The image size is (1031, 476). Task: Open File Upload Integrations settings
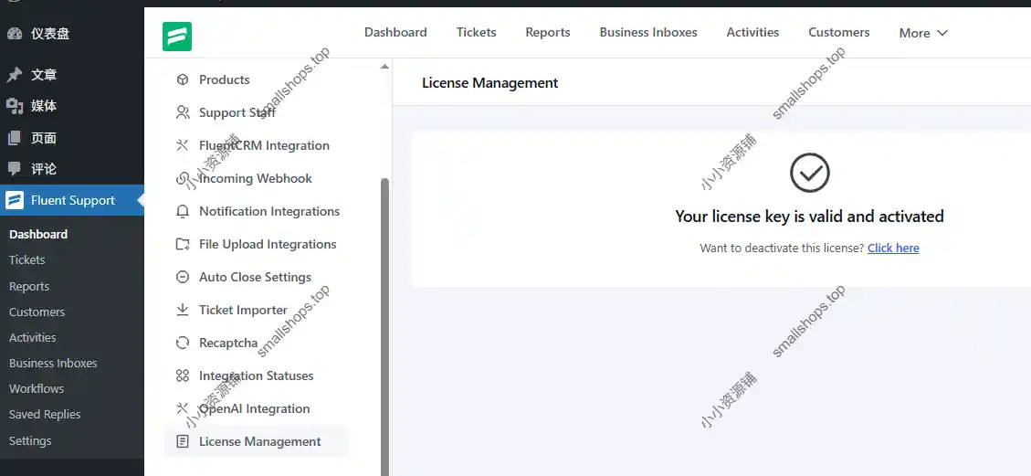(257, 244)
